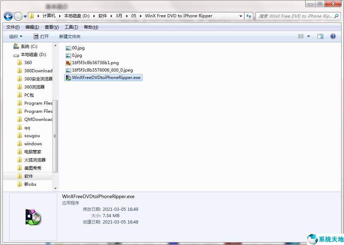This screenshot has width=344, height=245.
Task: Click WinXFreeDVDtoiPhoneRipper.exe application icon in list
Action: coord(68,78)
